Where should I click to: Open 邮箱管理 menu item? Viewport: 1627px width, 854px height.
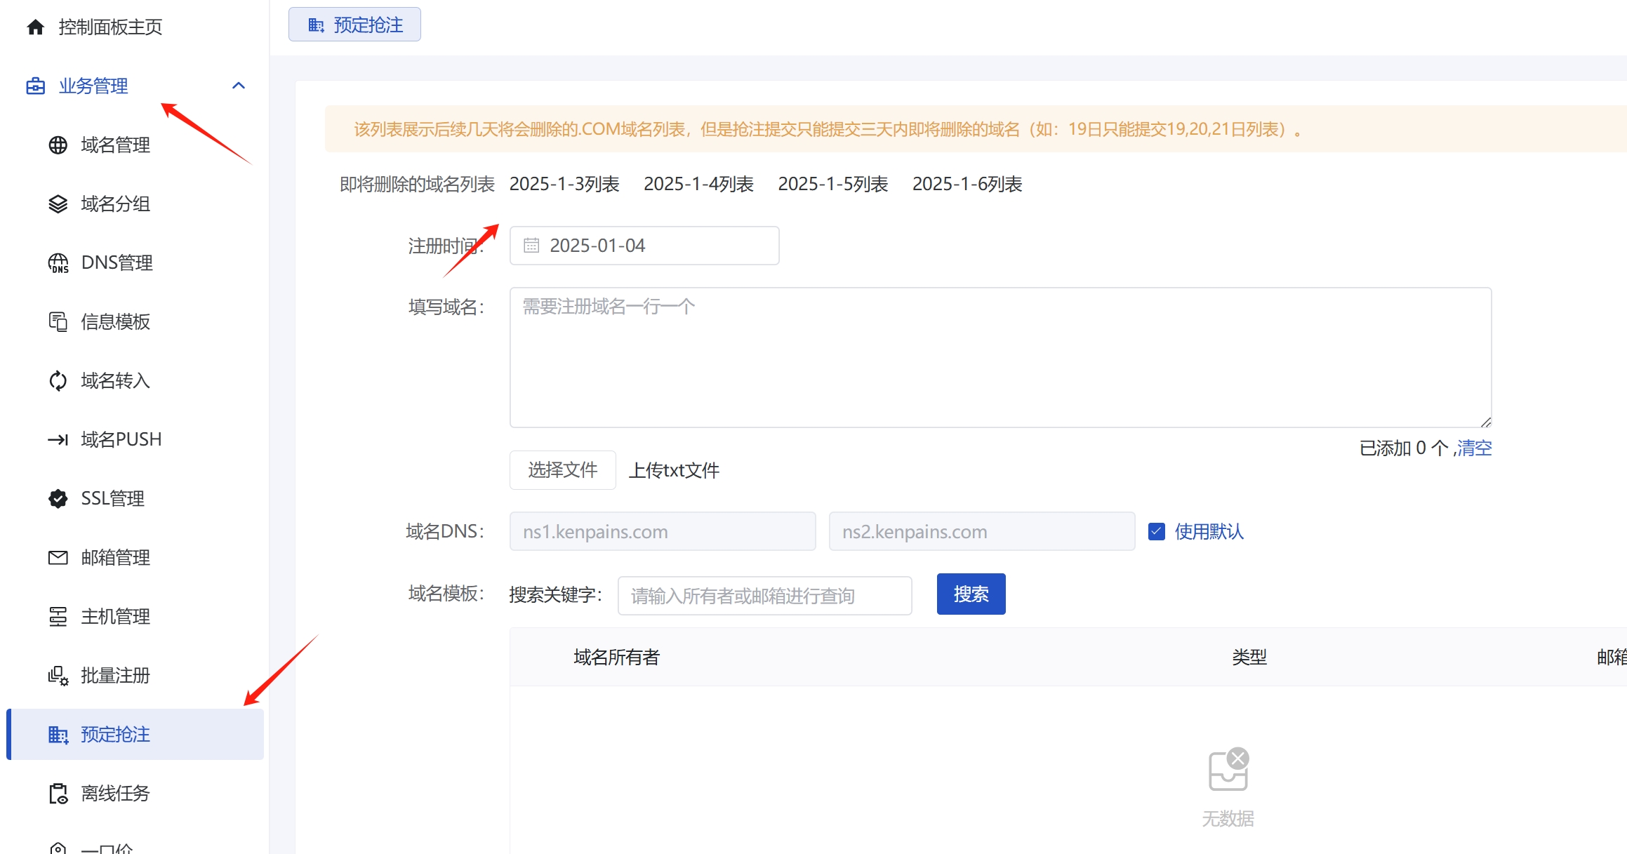click(x=116, y=558)
